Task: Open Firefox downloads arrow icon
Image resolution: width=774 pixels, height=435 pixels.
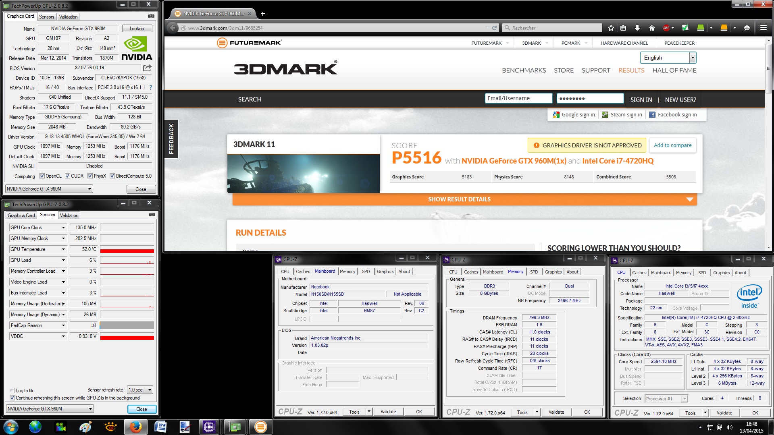Action: pos(637,28)
